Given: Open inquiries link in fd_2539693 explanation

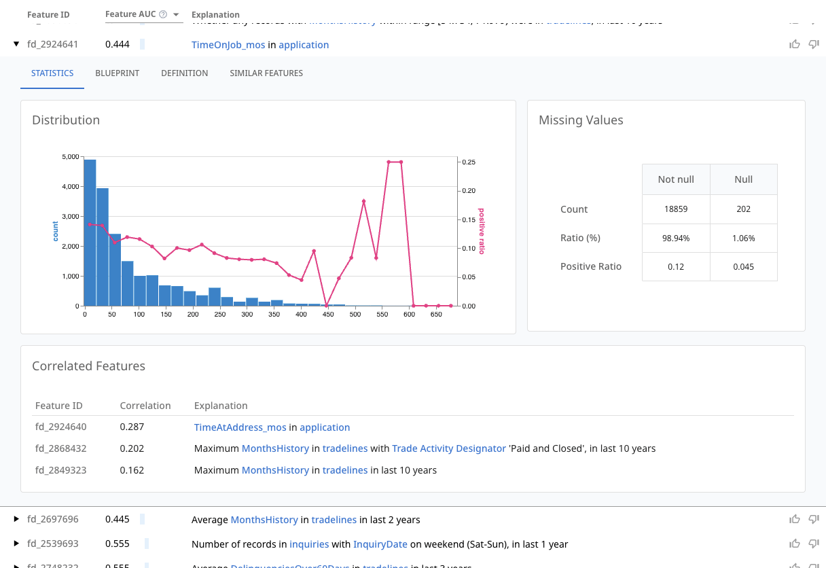Looking at the screenshot, I should (308, 544).
